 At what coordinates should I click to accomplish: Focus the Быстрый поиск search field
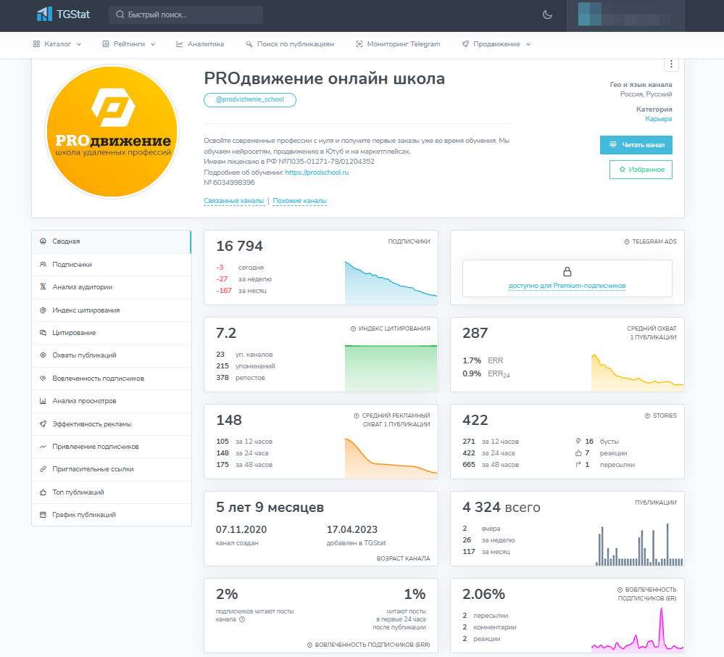(186, 15)
